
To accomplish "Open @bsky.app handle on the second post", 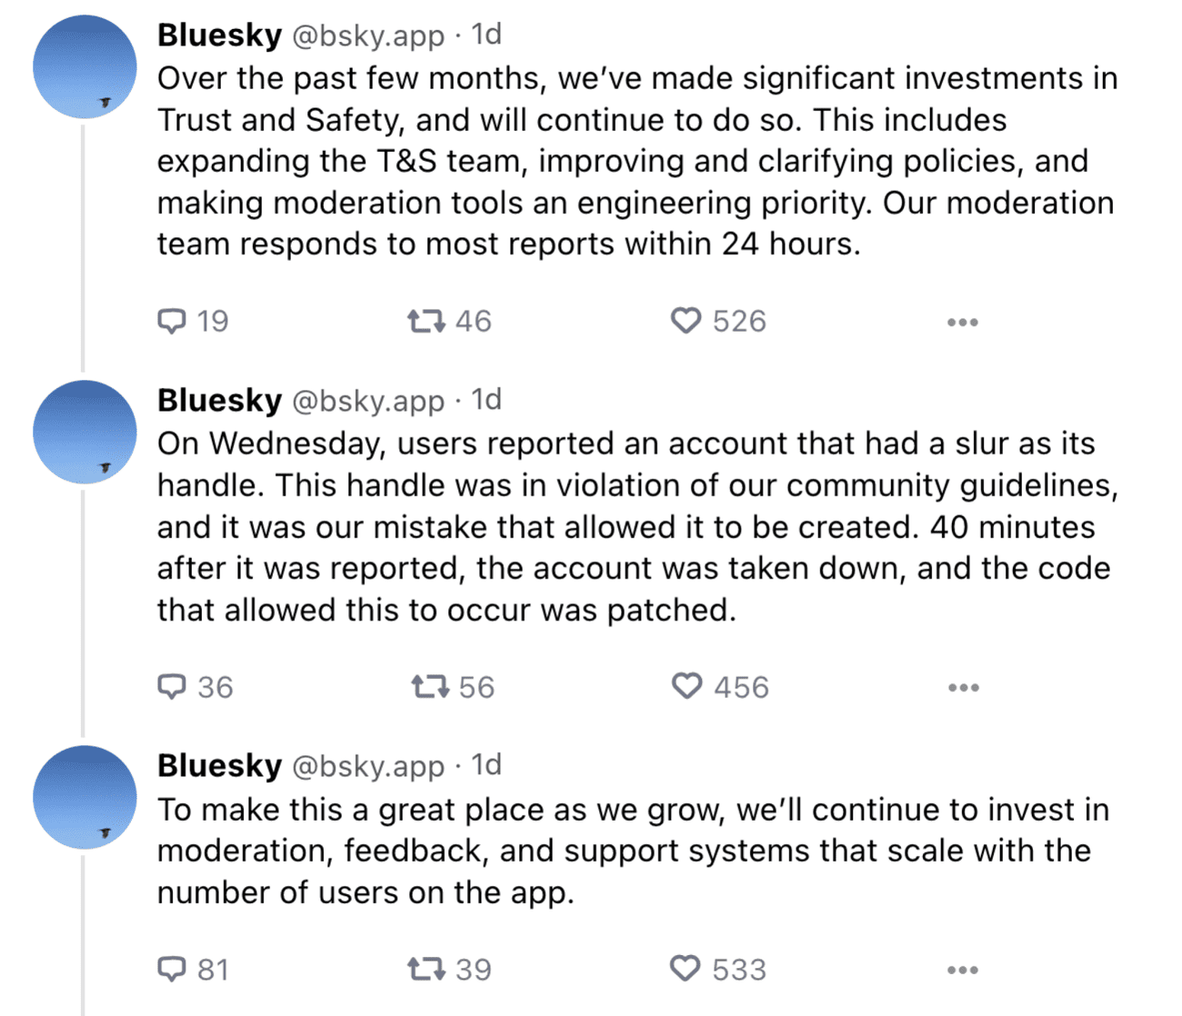I will pos(368,401).
